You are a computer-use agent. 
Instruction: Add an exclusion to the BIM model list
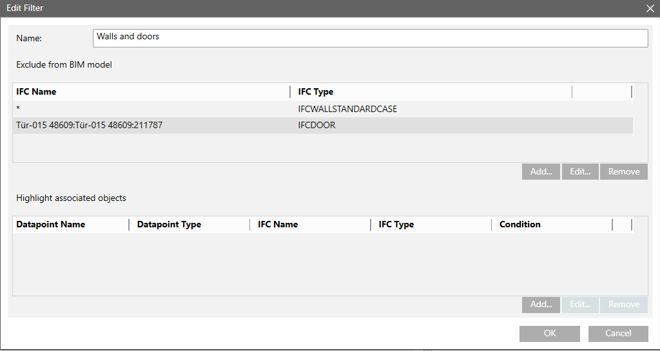(541, 171)
